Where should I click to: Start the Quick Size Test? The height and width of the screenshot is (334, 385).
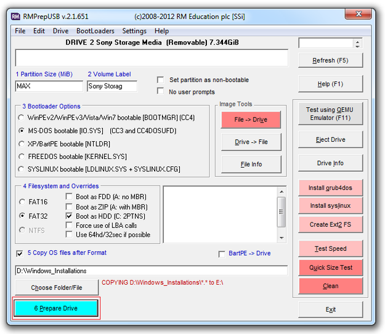[330, 267]
